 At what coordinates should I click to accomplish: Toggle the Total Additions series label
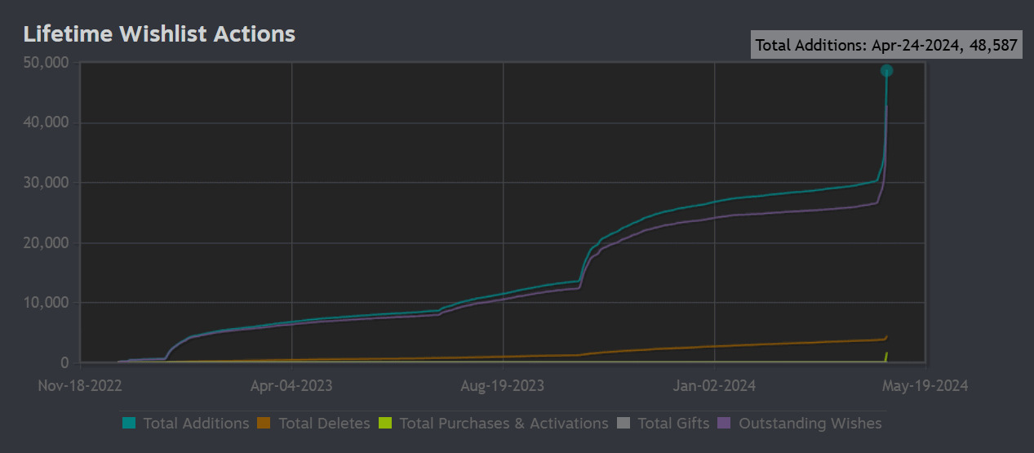196,423
